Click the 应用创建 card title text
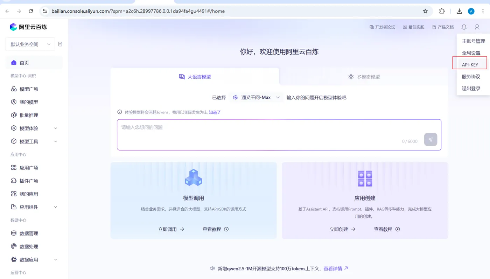Viewport: 490px width, 279px height. (365, 198)
